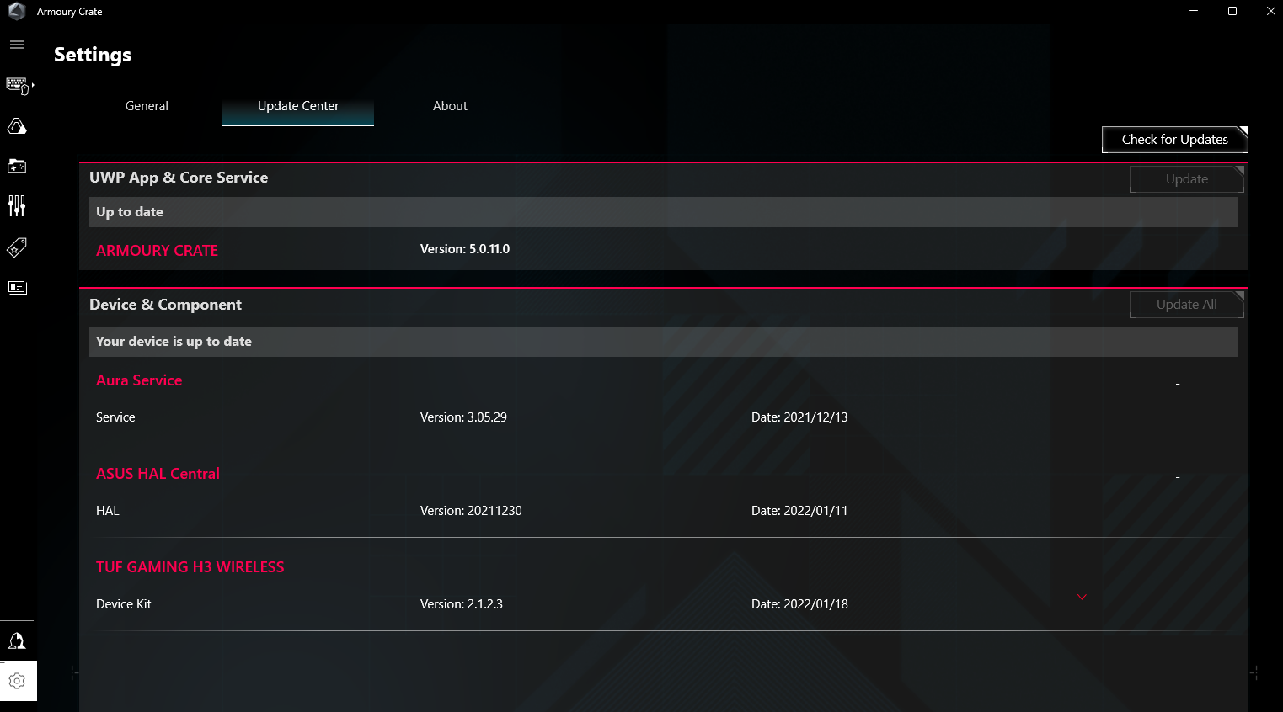Click the Check for Updates button

[x=1175, y=140]
